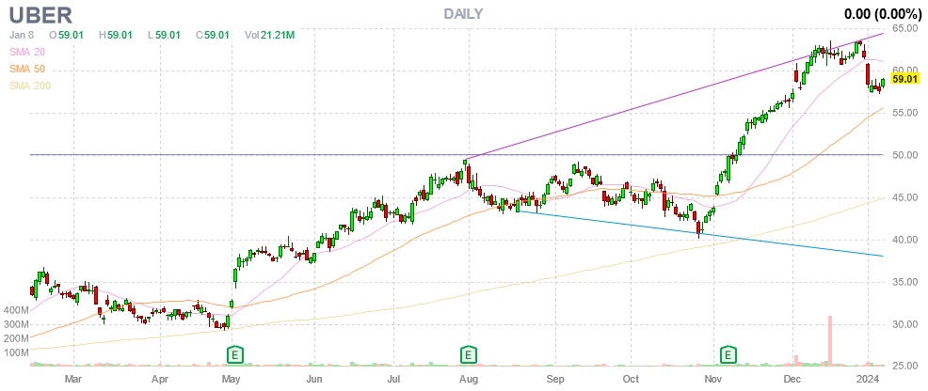Click the SMA 20 legend label
Viewport: 928px width, 391px height.
click(x=26, y=53)
